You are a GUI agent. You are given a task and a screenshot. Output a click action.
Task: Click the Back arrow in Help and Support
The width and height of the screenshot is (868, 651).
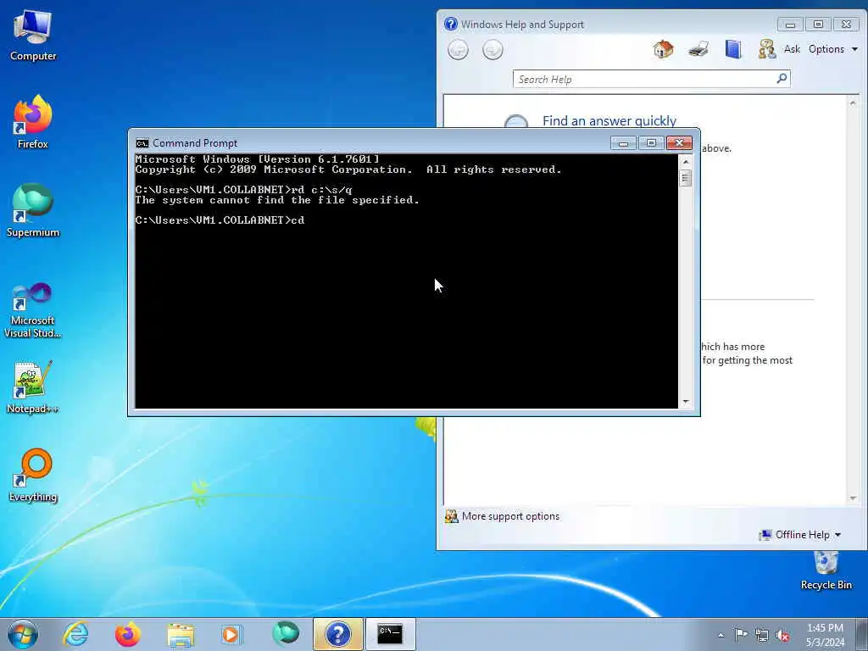(x=458, y=50)
